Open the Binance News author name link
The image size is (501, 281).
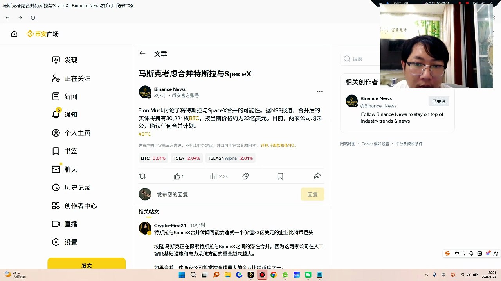pos(169,89)
